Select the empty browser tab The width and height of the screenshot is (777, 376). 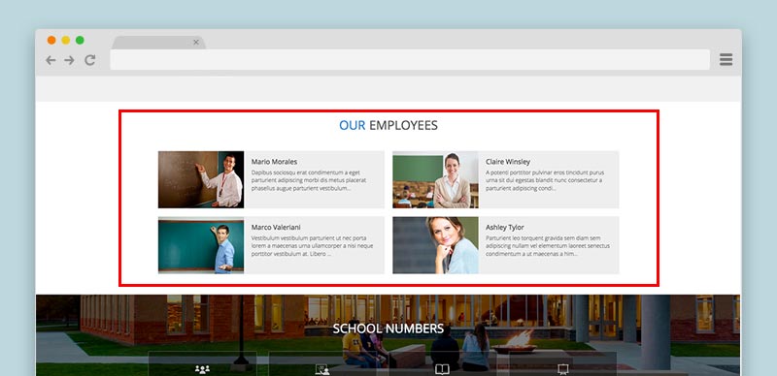[x=158, y=43]
